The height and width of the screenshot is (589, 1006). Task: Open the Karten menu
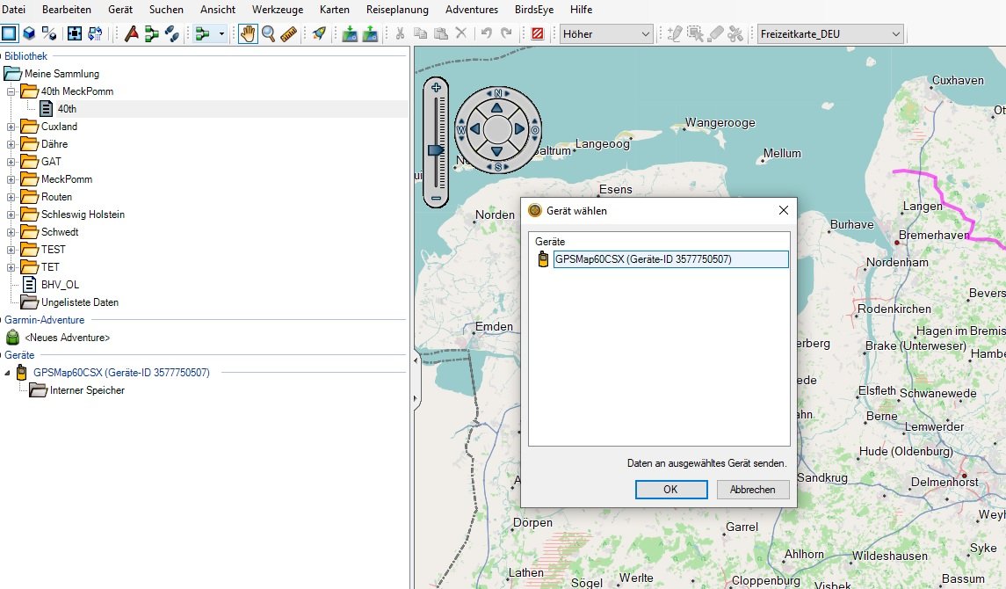tap(335, 10)
